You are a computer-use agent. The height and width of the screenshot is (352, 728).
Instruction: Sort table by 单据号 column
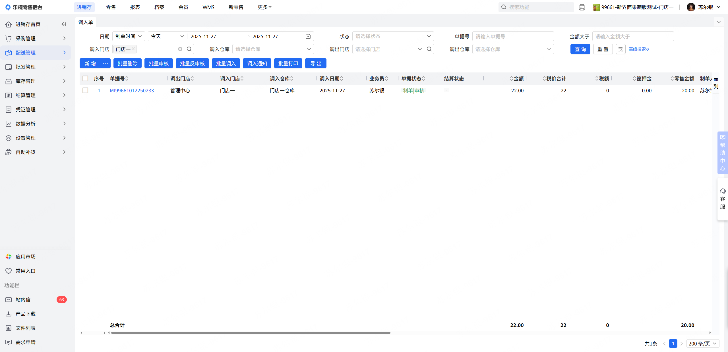tap(127, 78)
